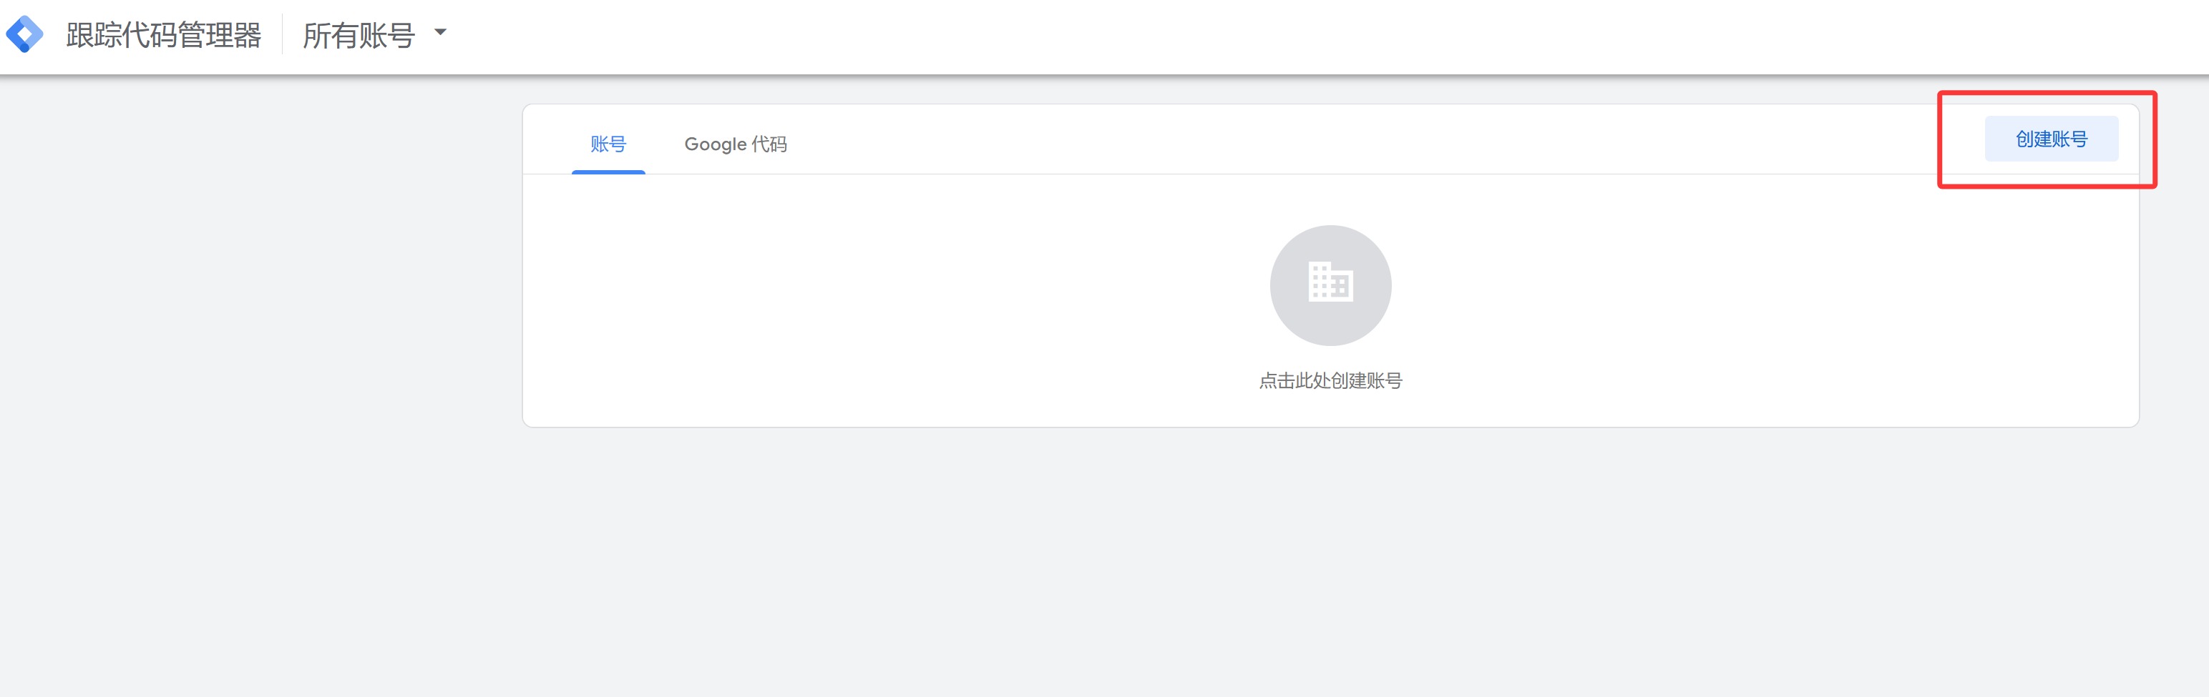Click the Tag Manager diamond logo

click(24, 35)
